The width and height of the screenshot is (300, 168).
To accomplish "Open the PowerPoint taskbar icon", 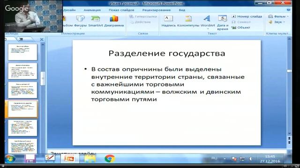I will pos(70,159).
